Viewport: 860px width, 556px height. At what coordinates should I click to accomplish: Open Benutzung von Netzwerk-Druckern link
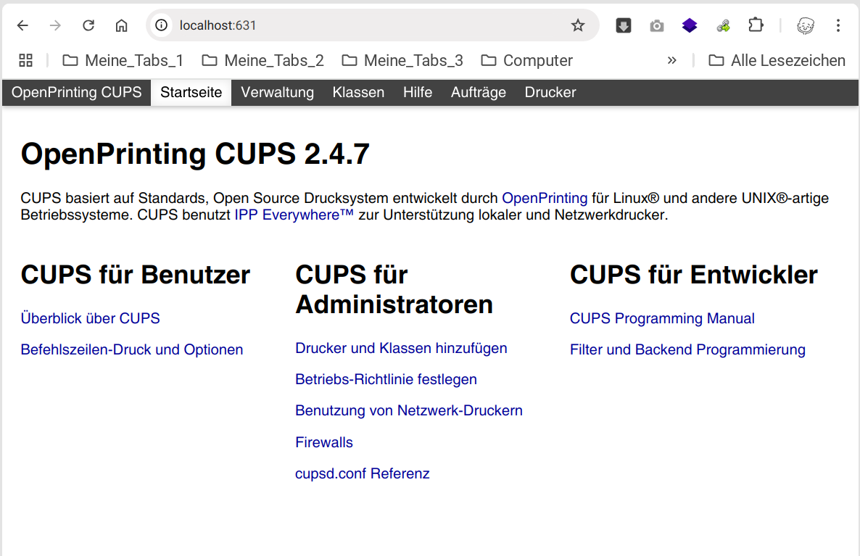click(x=409, y=411)
